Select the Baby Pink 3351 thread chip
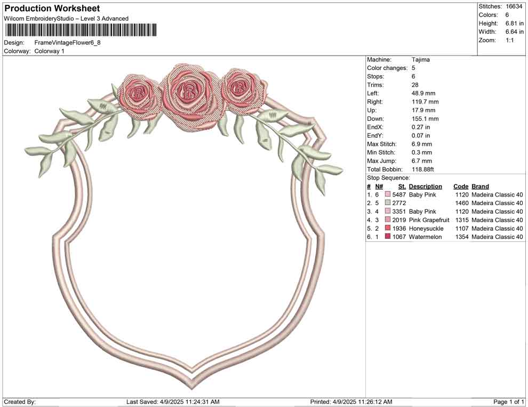 (388, 212)
